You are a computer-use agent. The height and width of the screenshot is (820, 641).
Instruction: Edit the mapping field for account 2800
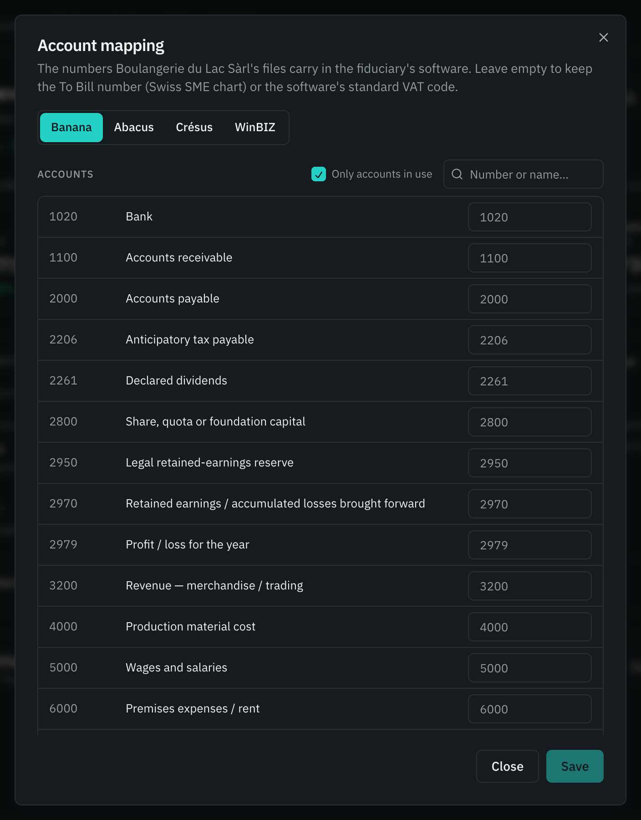click(530, 422)
